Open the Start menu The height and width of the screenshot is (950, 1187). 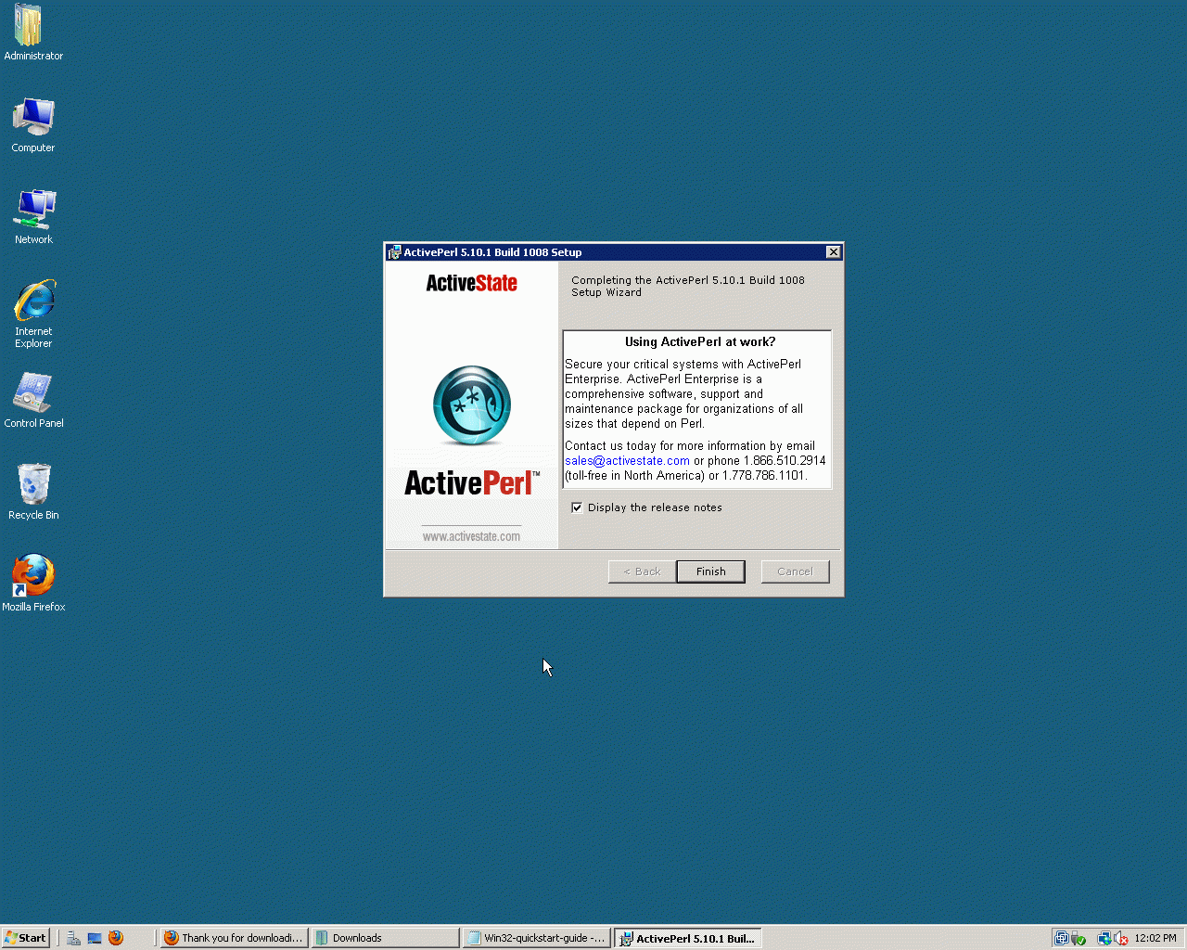click(25, 938)
